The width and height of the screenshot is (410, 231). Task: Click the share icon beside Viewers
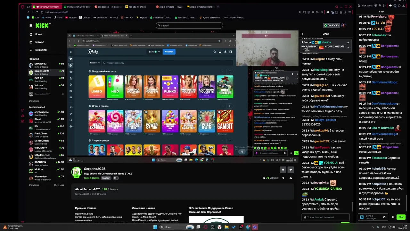(283, 178)
